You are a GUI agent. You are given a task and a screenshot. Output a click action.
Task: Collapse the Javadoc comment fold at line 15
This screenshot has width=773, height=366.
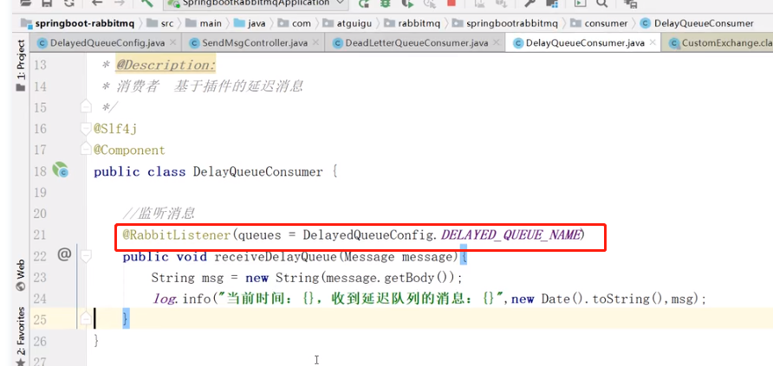[87, 106]
